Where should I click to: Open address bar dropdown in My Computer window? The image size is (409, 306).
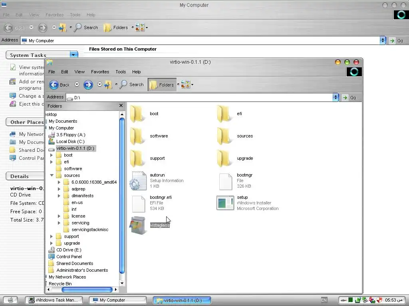(x=383, y=40)
